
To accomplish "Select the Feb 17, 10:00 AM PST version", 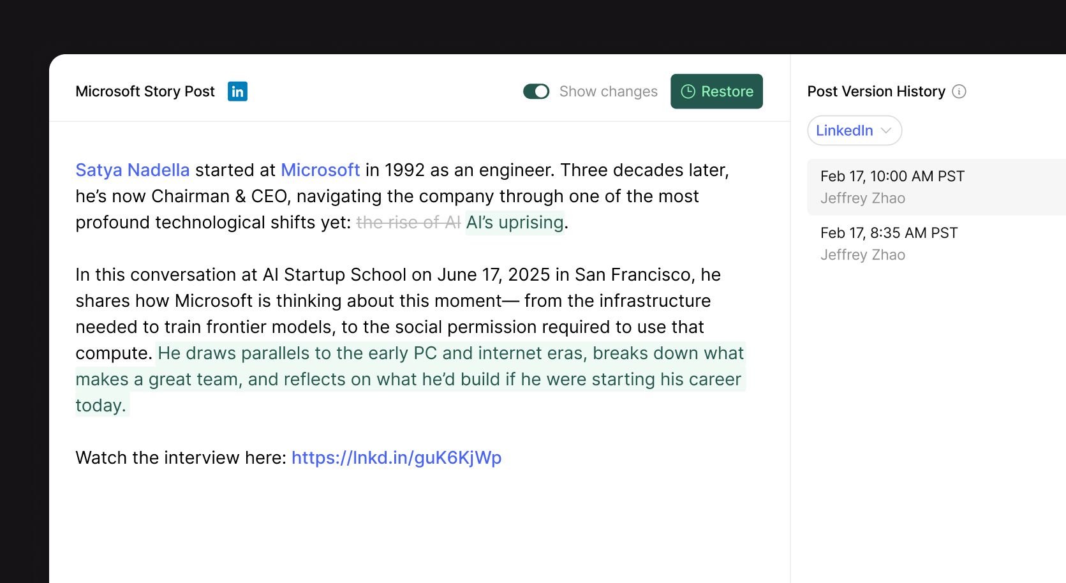I will 936,187.
